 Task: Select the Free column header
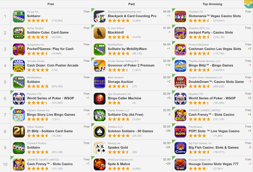(x=51, y=4)
